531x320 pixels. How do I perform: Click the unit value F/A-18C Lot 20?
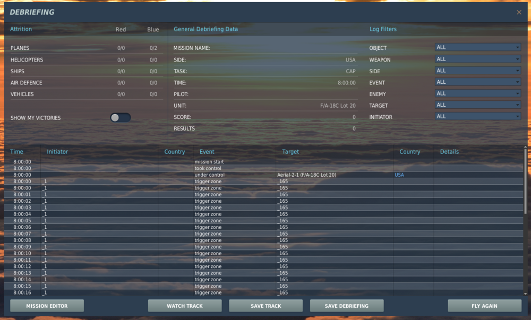[338, 106]
